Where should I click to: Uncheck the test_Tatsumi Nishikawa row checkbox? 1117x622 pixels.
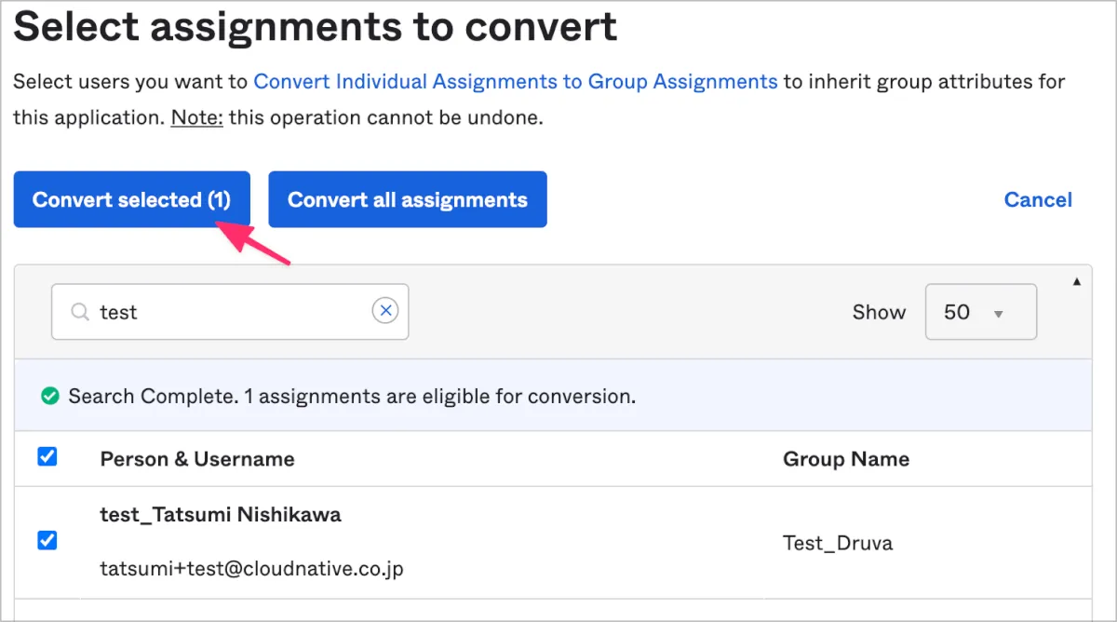coord(47,541)
